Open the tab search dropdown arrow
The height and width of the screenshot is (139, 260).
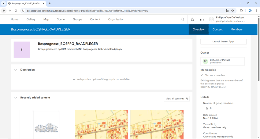point(3,3)
